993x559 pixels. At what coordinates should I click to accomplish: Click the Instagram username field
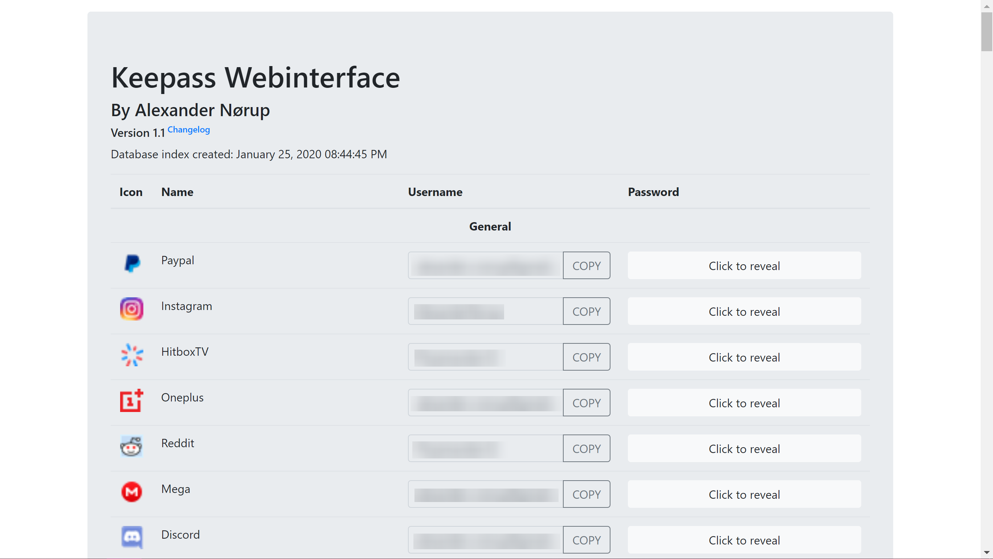click(485, 311)
